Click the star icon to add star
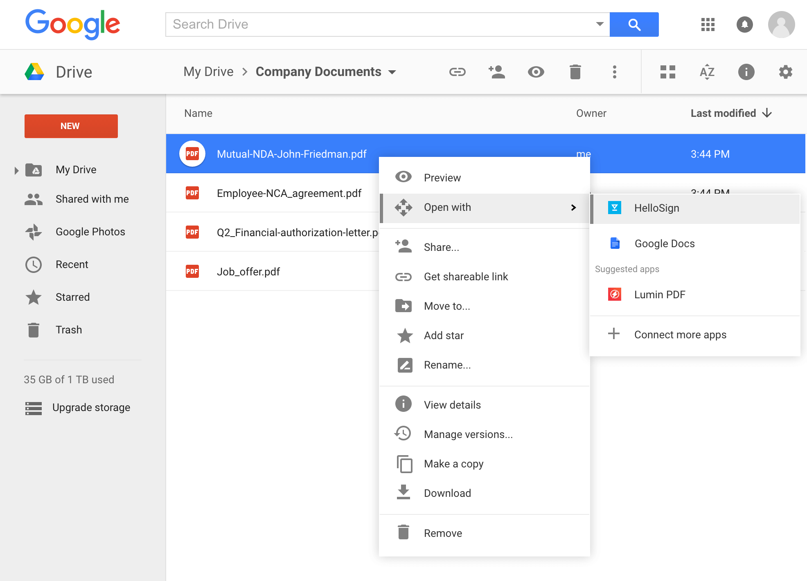807x581 pixels. click(404, 335)
